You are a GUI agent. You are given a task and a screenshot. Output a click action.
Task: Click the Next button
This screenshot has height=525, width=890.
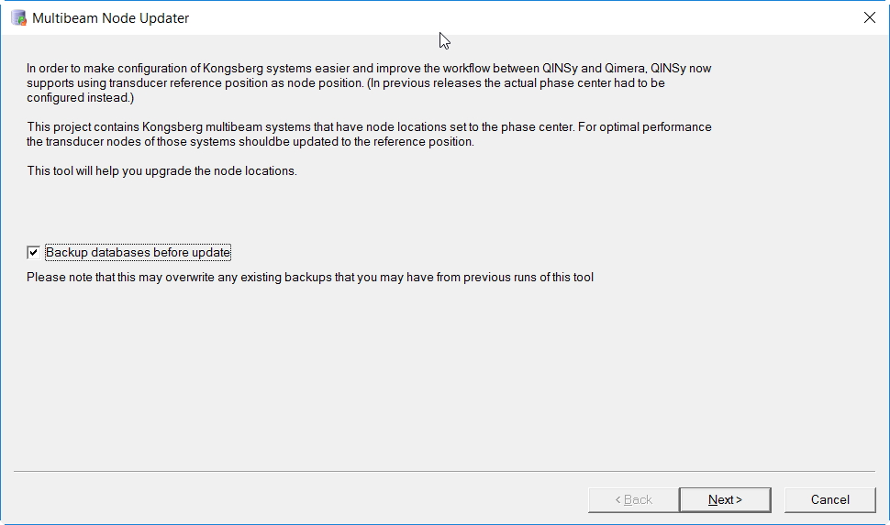click(725, 500)
